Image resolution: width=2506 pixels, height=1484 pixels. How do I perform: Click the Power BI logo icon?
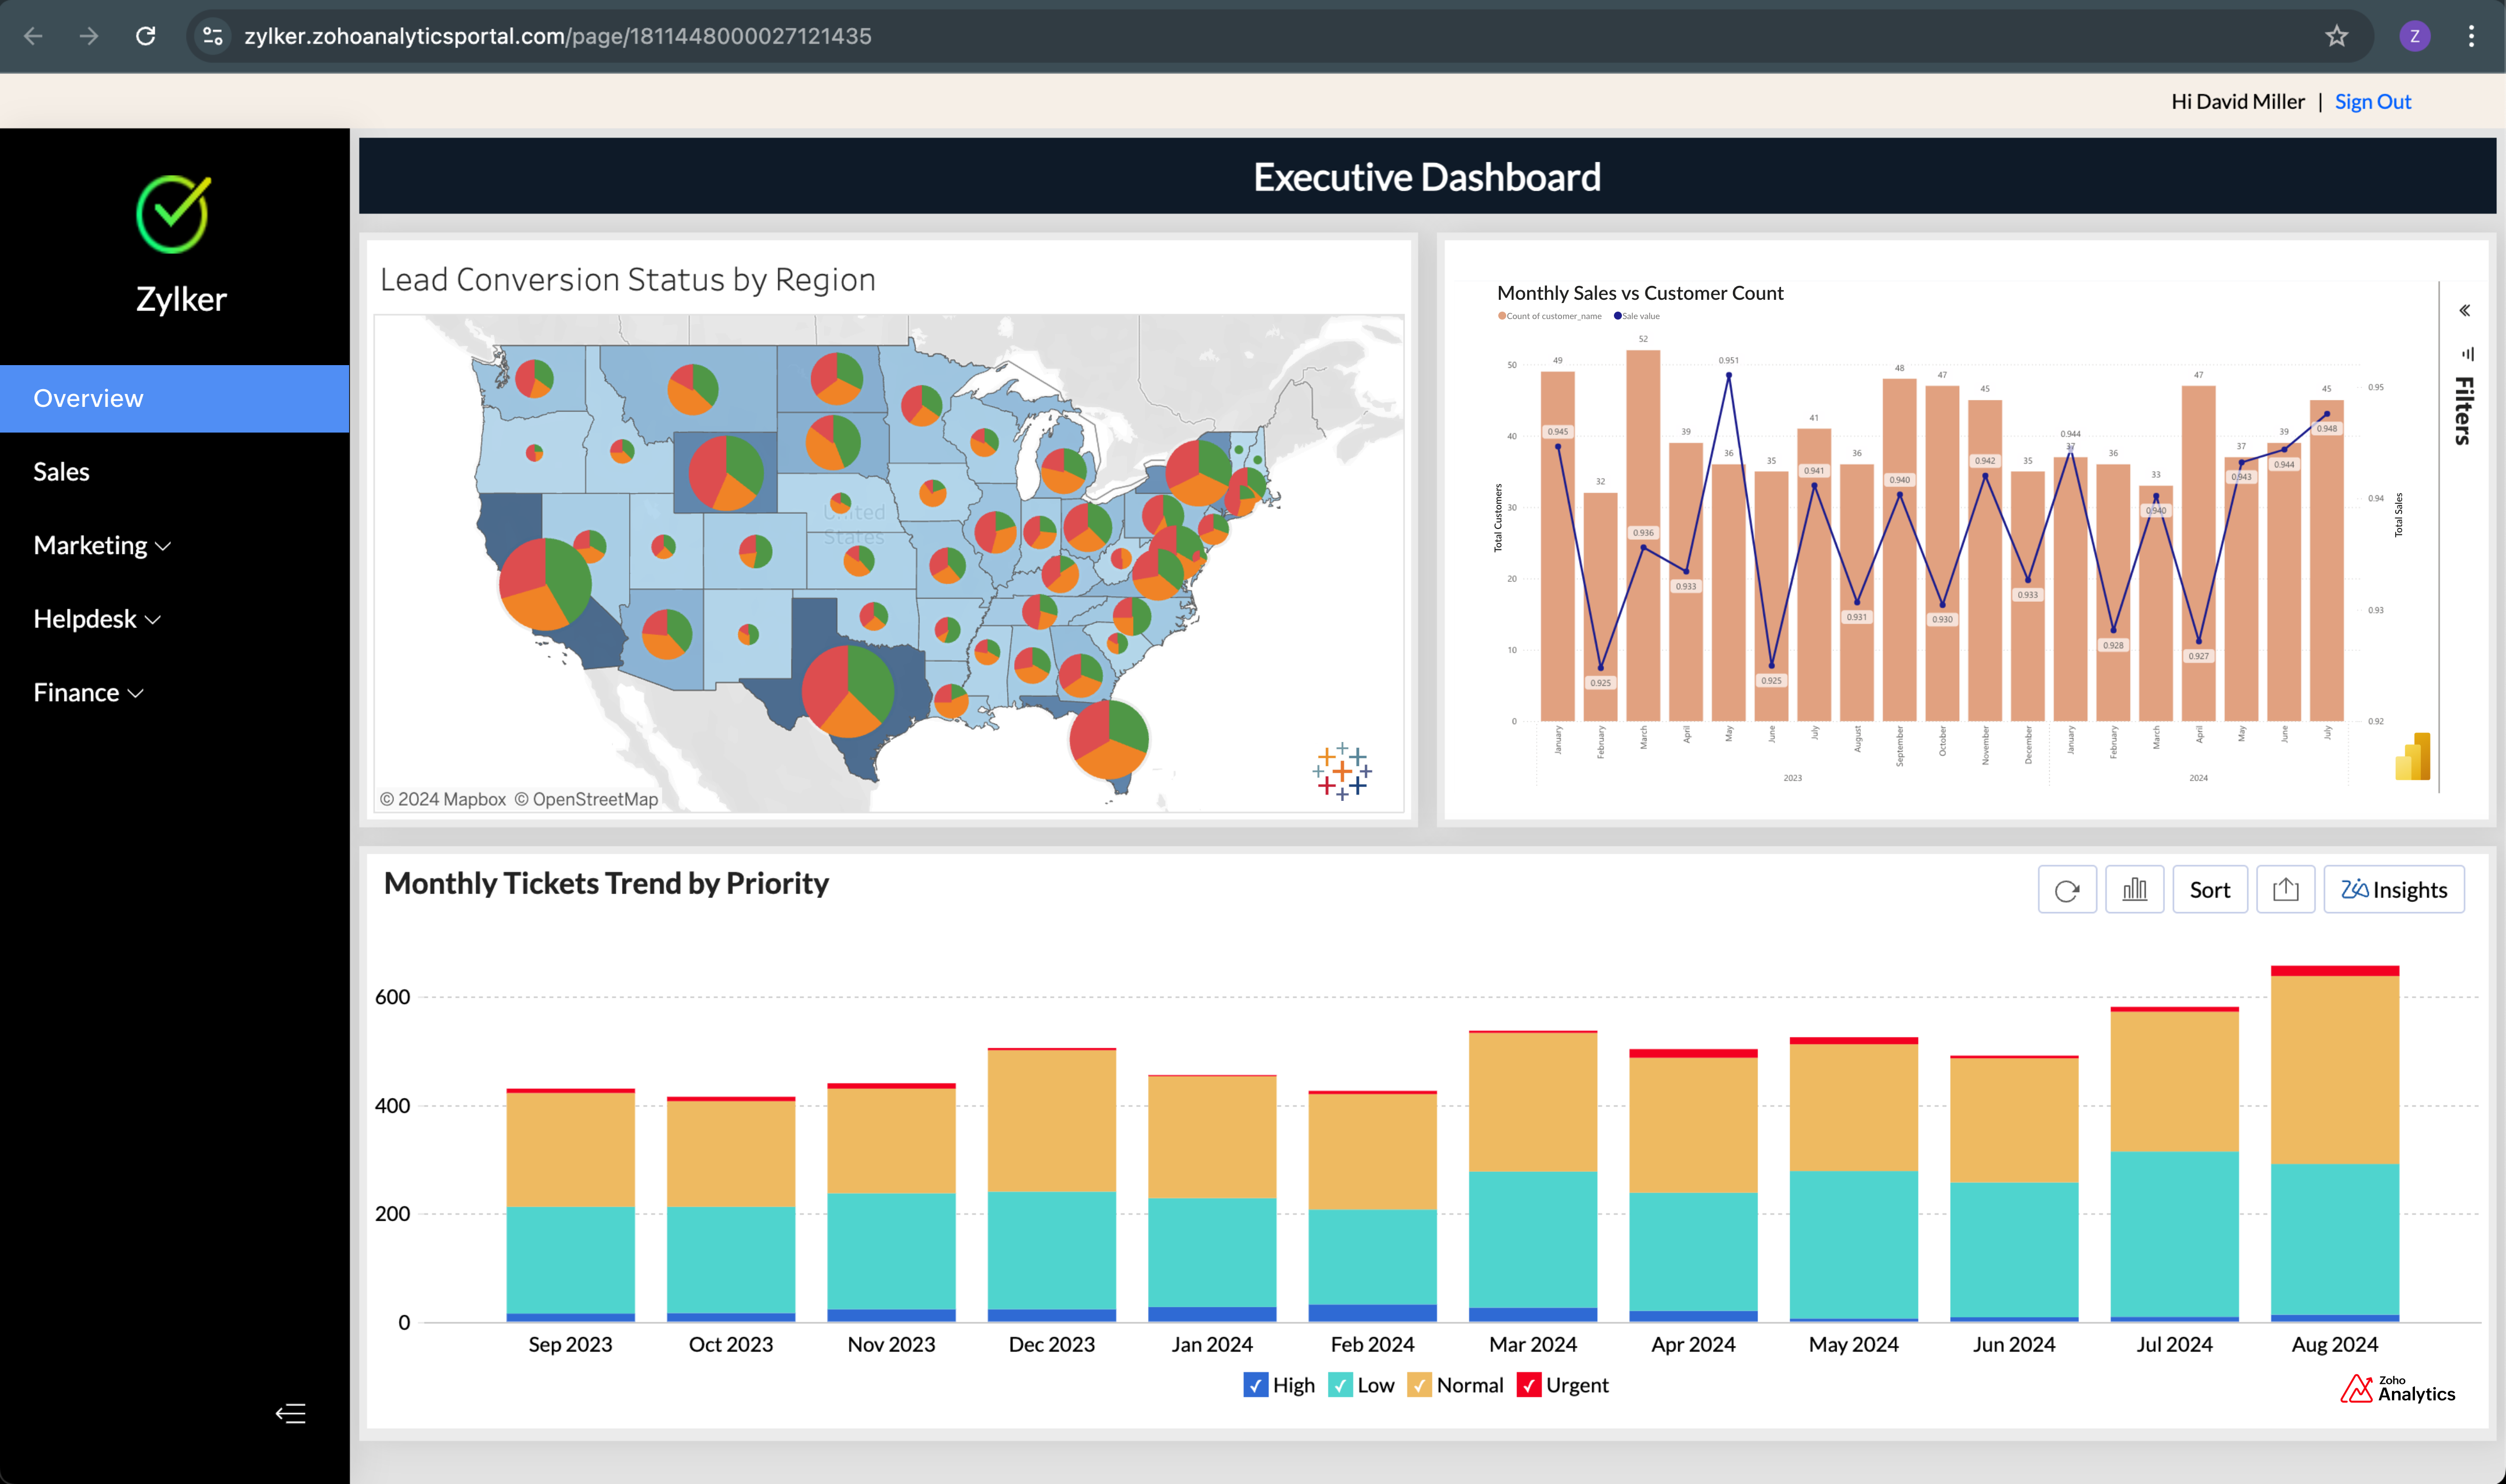[x=2412, y=757]
